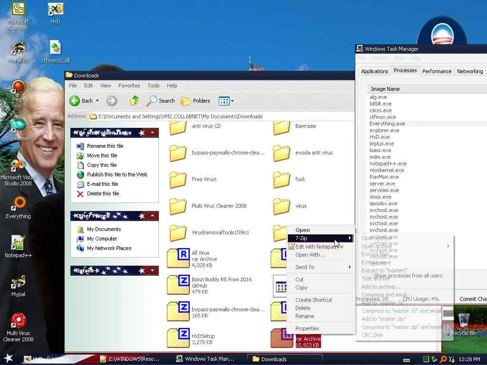This screenshot has height=365, width=487.
Task: Open the Microsoft Outlook desktop icon
Action: 18,16
